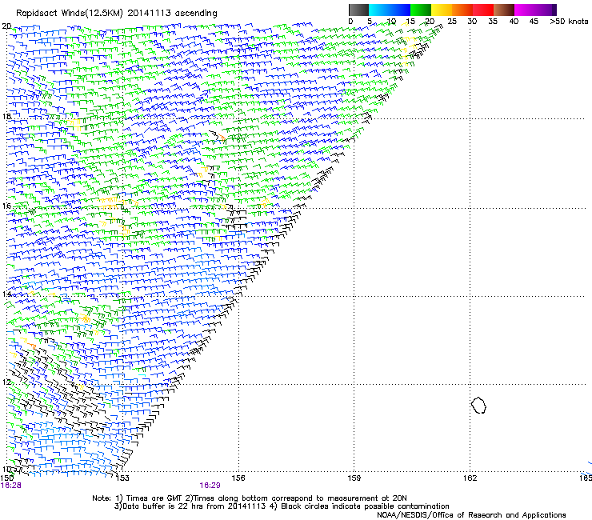Click the longitude label "156" on bottom axis

click(238, 478)
